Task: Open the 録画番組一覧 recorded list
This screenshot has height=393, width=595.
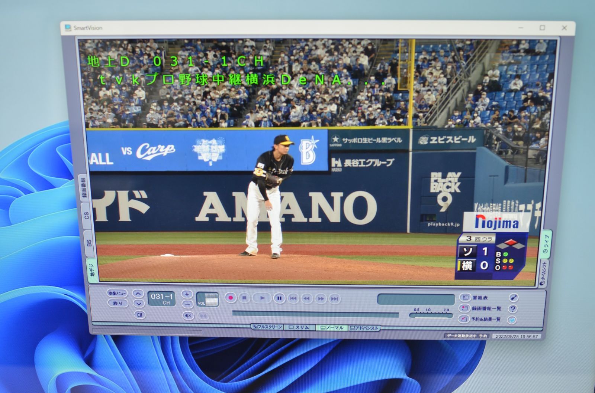Action: [x=480, y=308]
